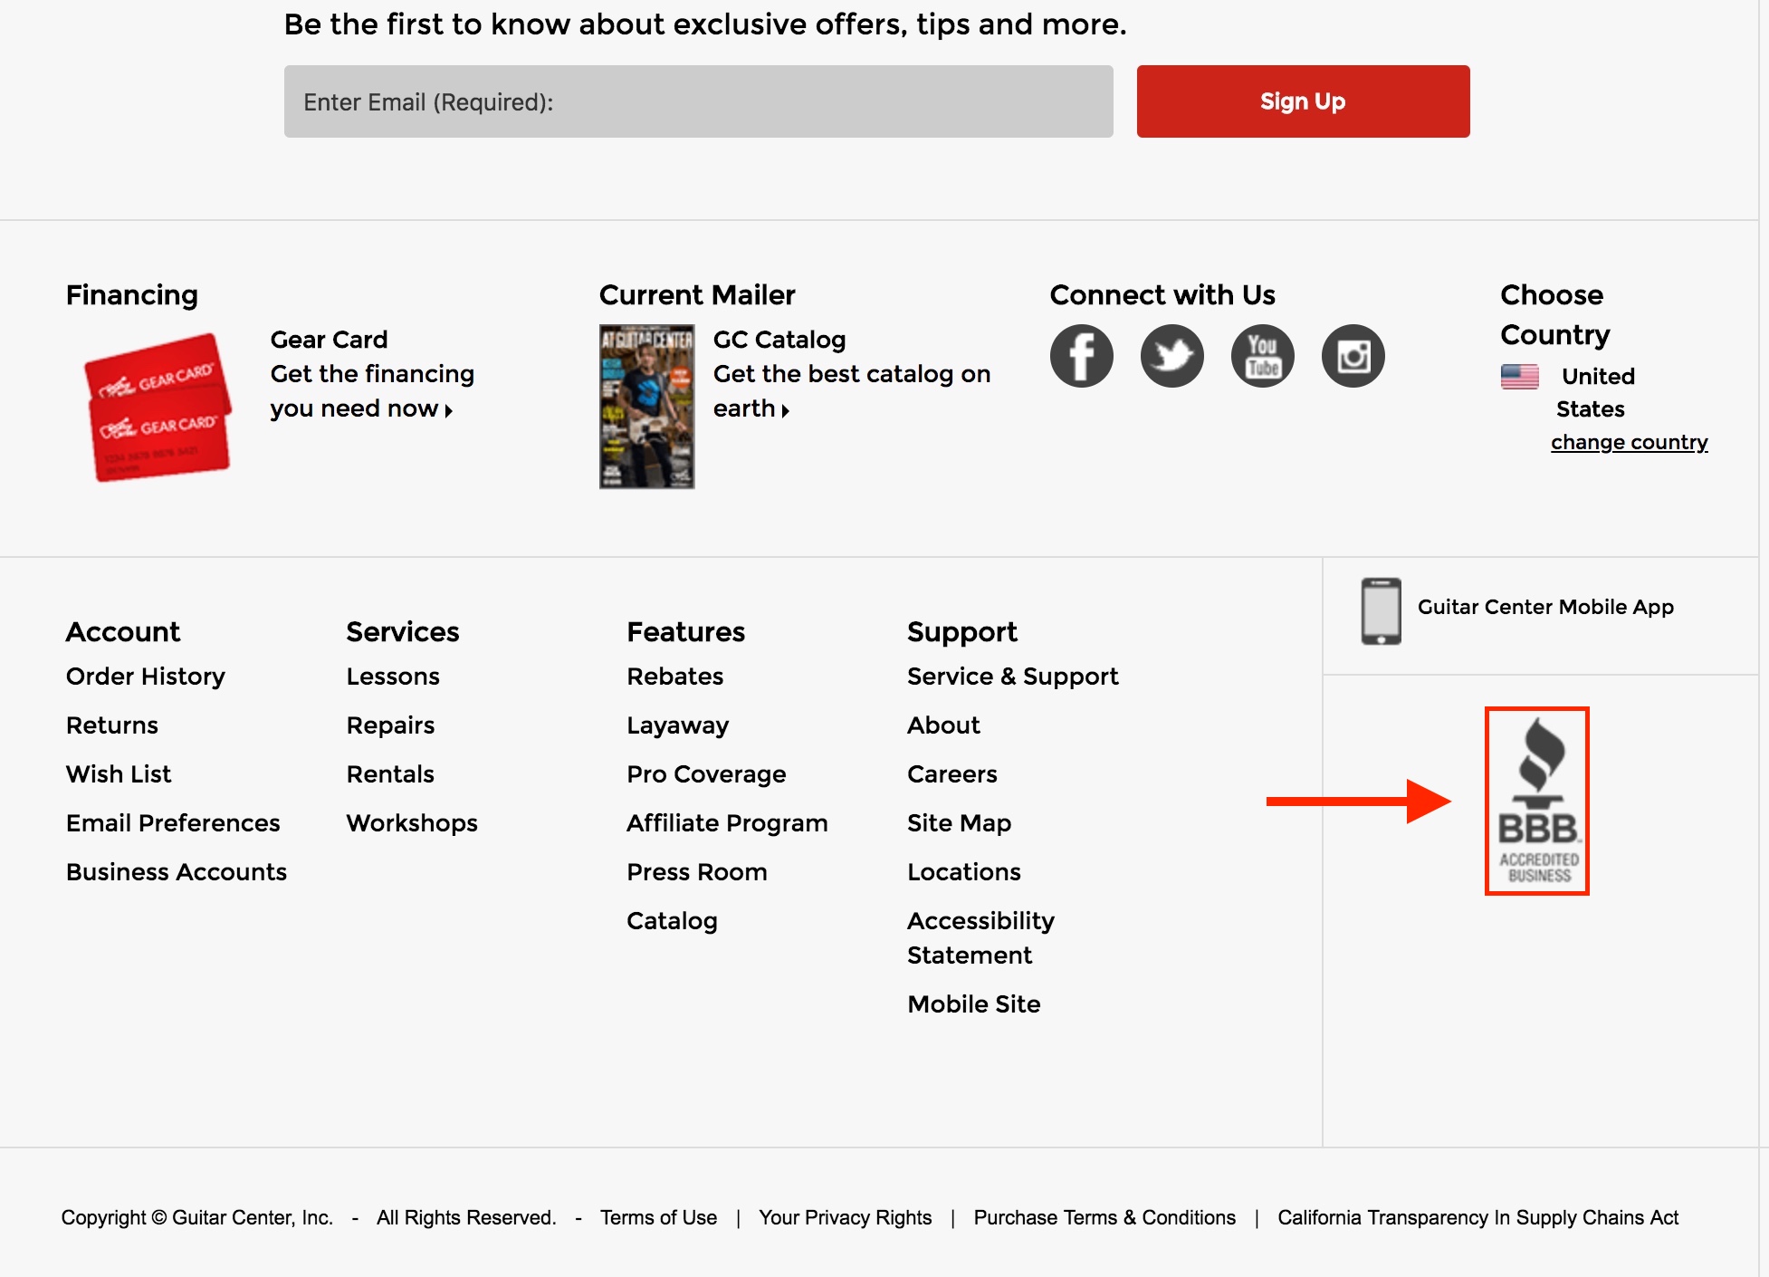Open the YouTube social icon
Viewport: 1769px width, 1277px height.
[1262, 356]
